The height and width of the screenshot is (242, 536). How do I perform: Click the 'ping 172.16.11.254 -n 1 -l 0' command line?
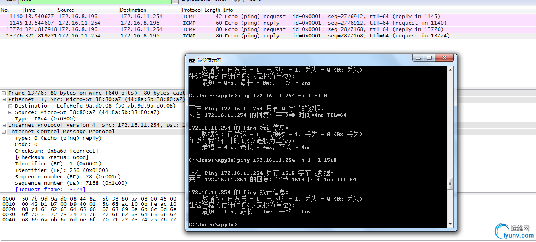(x=258, y=96)
